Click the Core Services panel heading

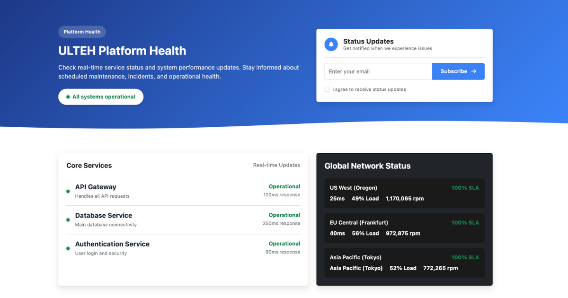[89, 165]
